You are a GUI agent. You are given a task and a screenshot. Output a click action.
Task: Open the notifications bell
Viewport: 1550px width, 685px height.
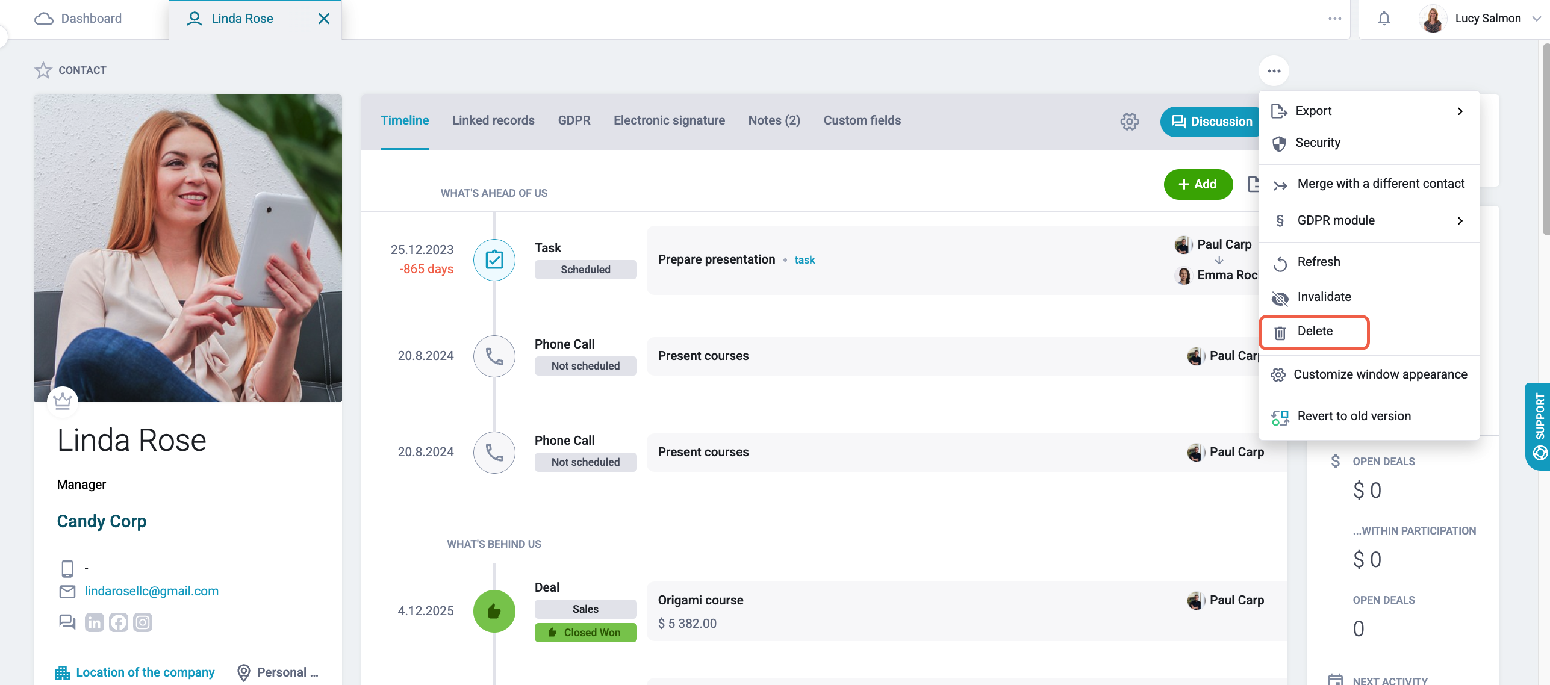[1384, 19]
